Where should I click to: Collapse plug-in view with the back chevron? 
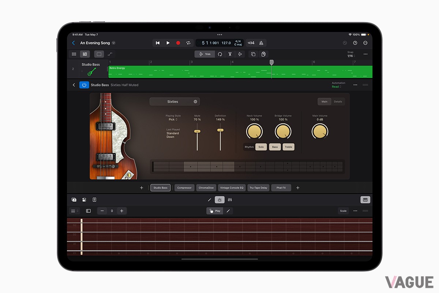pyautogui.click(x=74, y=85)
